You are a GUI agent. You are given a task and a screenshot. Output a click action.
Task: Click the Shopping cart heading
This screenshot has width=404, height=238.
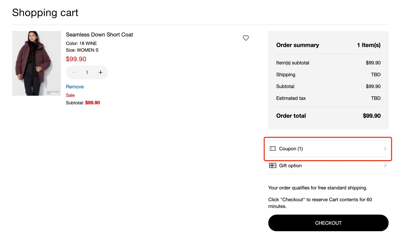[x=45, y=13]
